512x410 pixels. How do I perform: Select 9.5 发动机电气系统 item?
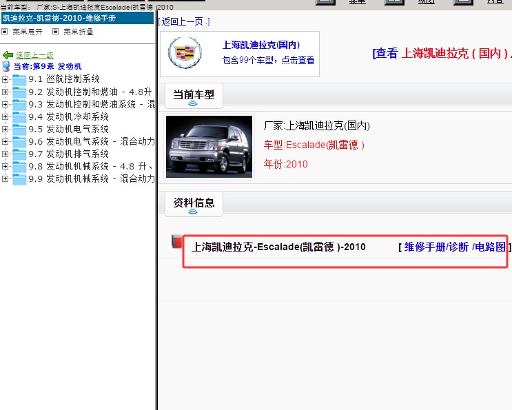(69, 129)
